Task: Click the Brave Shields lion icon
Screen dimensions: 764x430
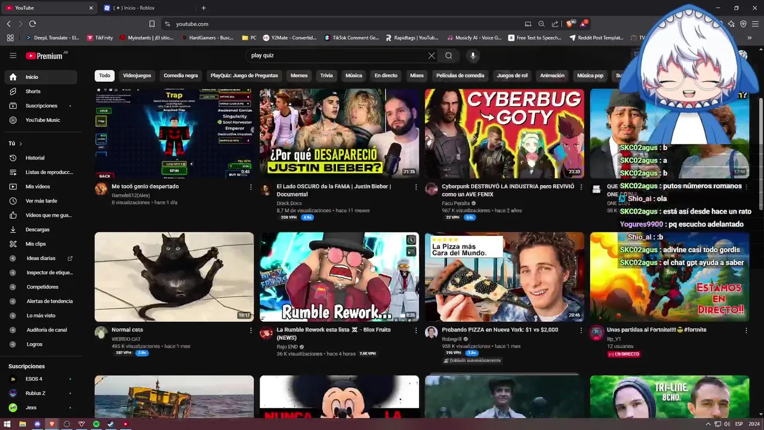Action: click(569, 24)
